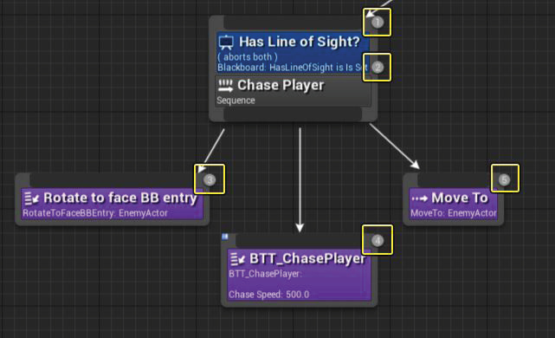Select the Has Line of Sight? decorator
This screenshot has height=338, width=555.
tap(293, 53)
